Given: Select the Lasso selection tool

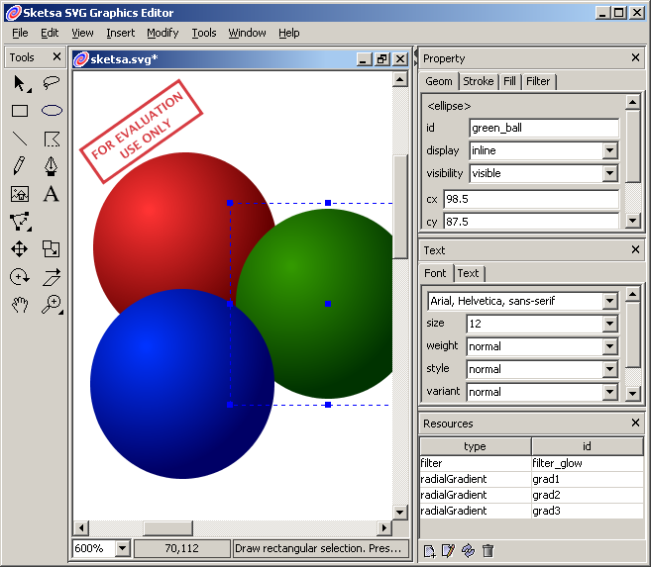Looking at the screenshot, I should [52, 83].
